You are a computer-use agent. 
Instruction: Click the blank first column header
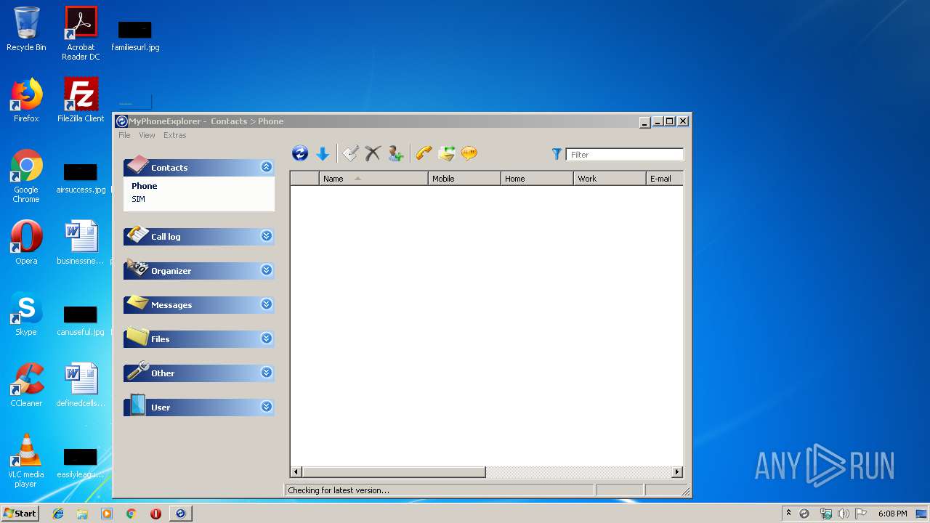(305, 179)
